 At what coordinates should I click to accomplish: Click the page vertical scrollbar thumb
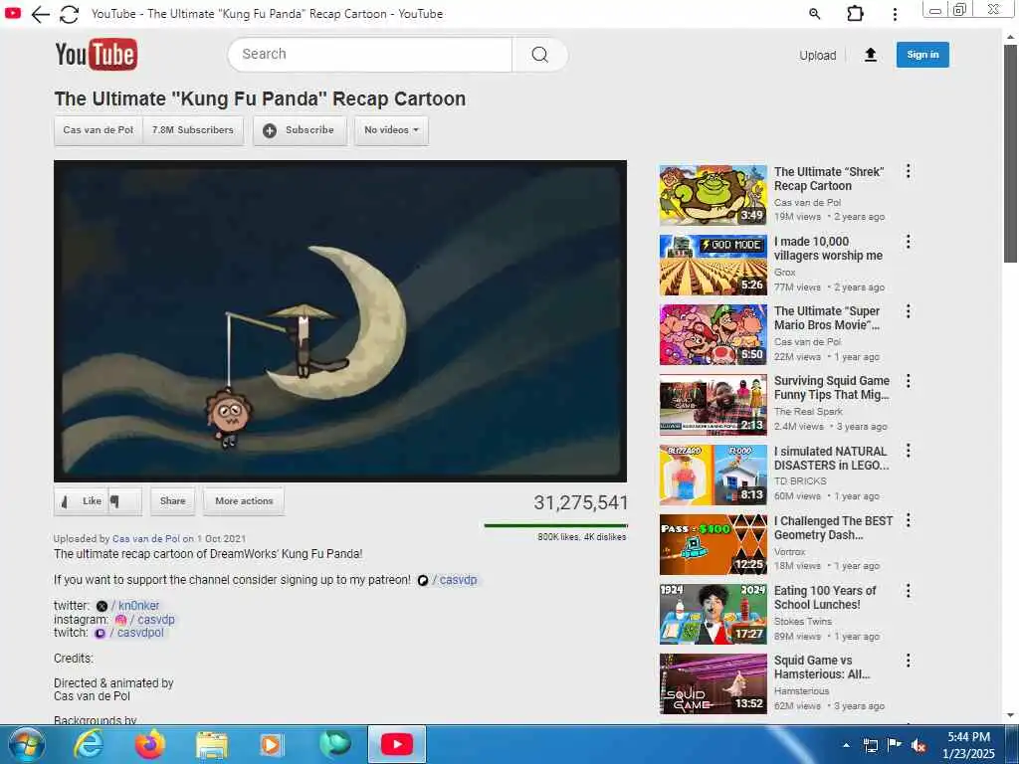click(x=1010, y=153)
